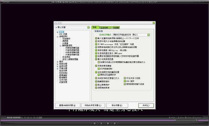Screen dimensions: 209x126
Task: Click the OPEN button in player bar
Action: [x=181, y=118]
